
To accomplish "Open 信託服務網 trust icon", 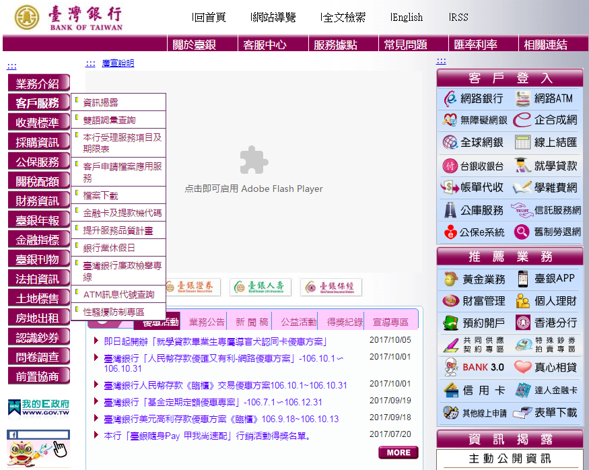I will (522, 210).
